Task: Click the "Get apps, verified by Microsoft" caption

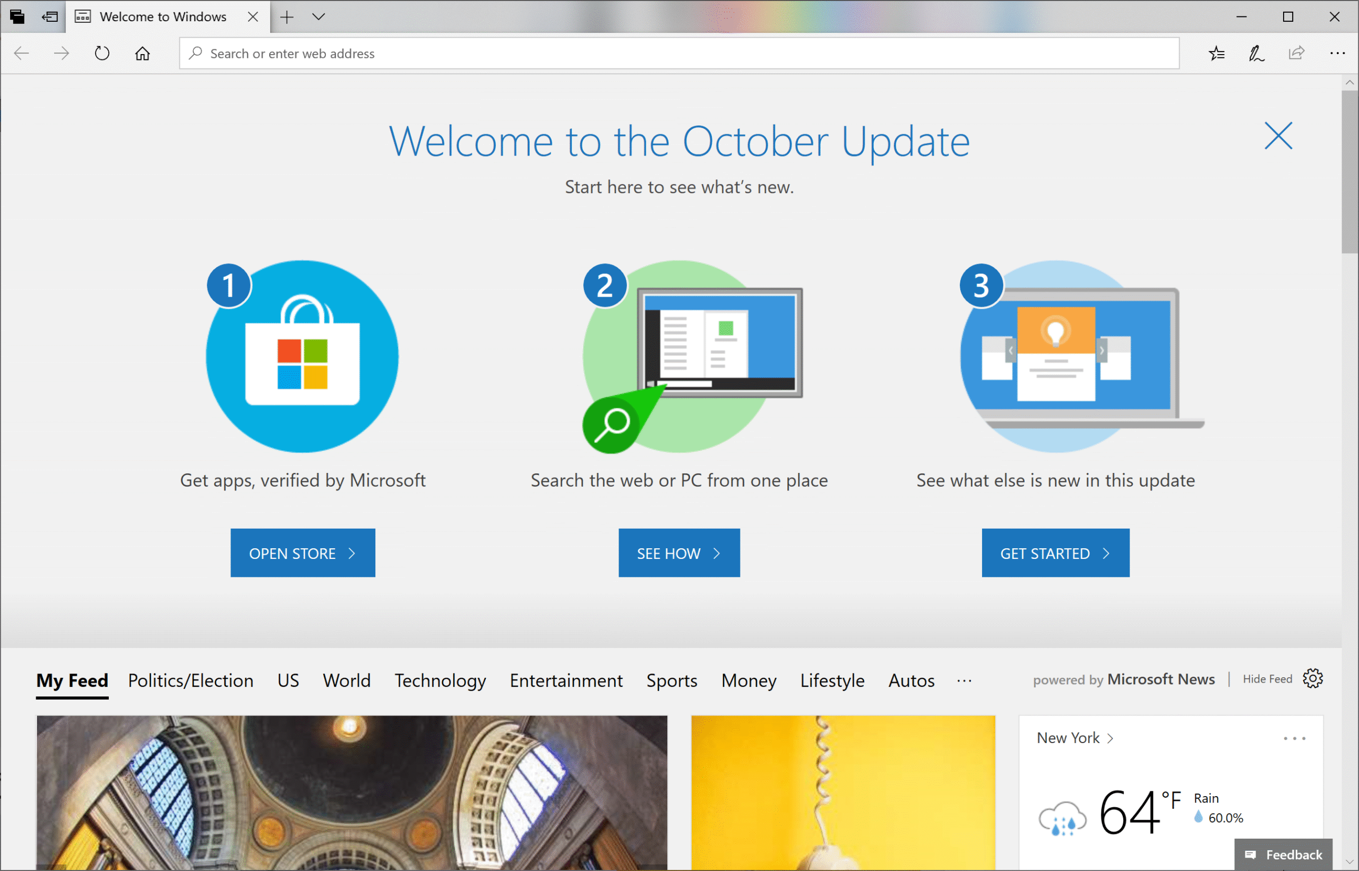Action: [303, 480]
